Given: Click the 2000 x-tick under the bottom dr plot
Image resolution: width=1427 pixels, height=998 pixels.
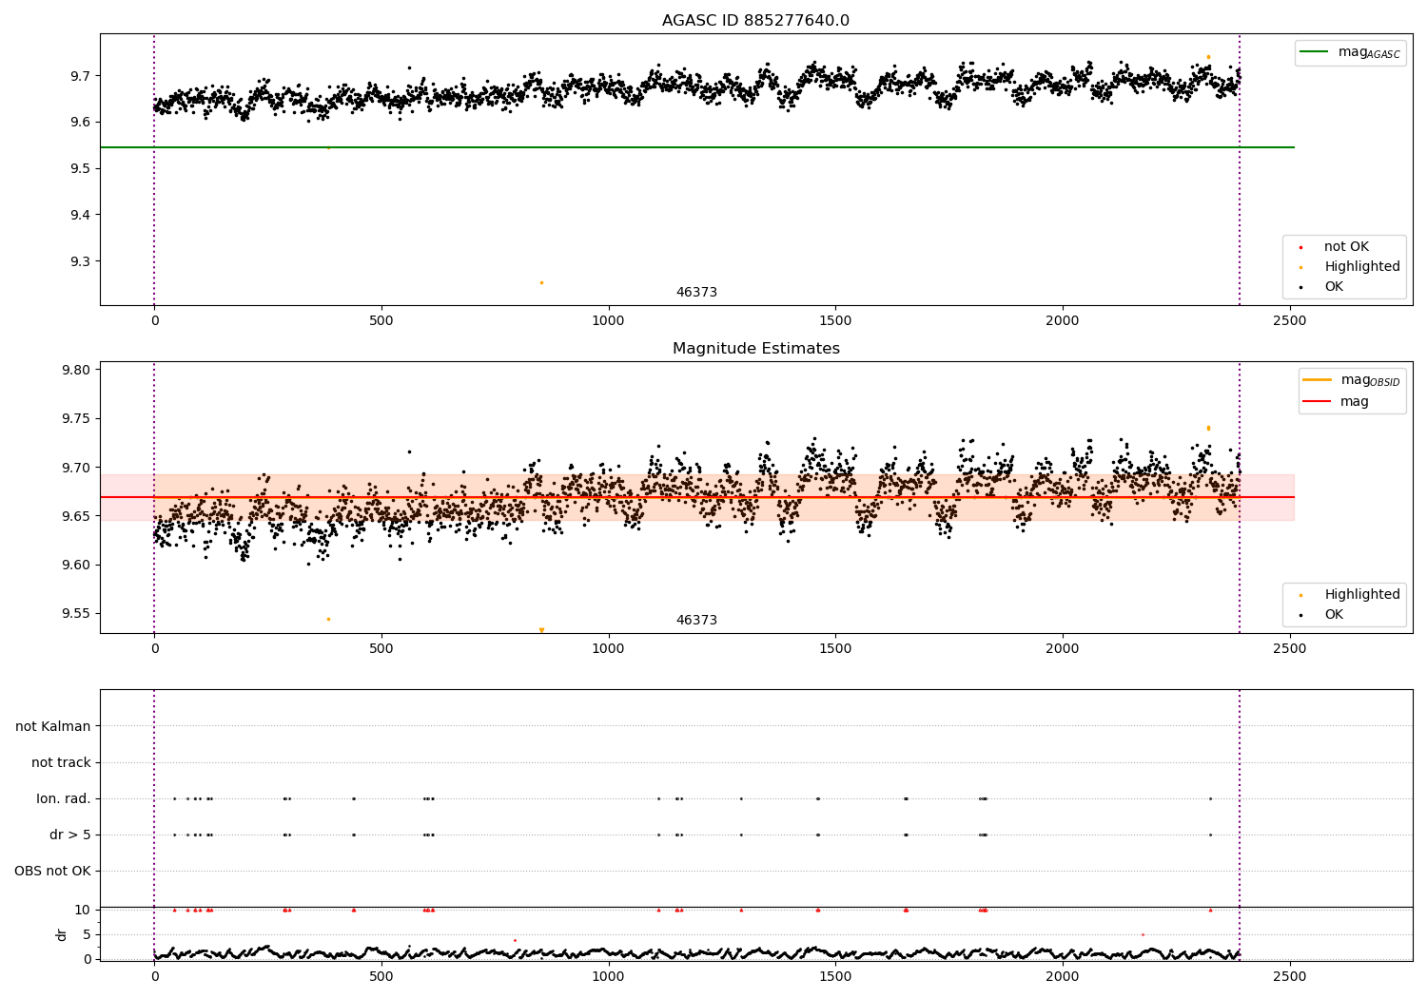Looking at the screenshot, I should 1063,976.
